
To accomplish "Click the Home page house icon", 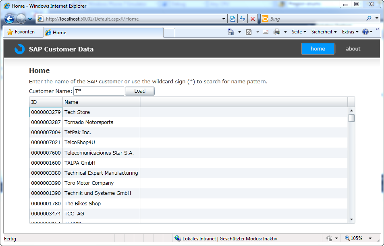I will coord(231,32).
